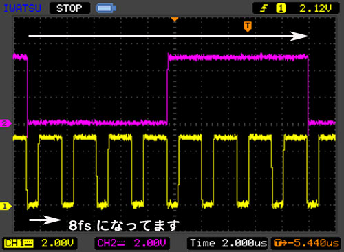The image size is (344, 252).
Task: Click the rising-edge trigger slope icon
Action: coord(264,8)
